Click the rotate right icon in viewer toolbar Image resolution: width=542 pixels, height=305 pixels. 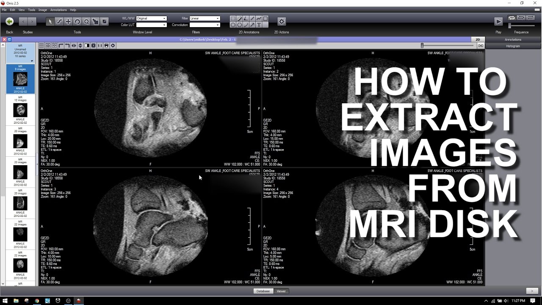(x=61, y=45)
